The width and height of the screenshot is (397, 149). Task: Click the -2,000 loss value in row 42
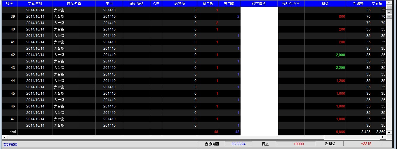[340, 55]
